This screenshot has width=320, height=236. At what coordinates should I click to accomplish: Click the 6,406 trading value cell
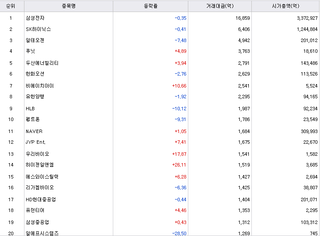(244, 30)
